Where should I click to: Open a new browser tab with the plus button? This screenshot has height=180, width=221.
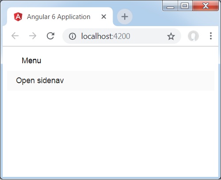[x=125, y=16]
